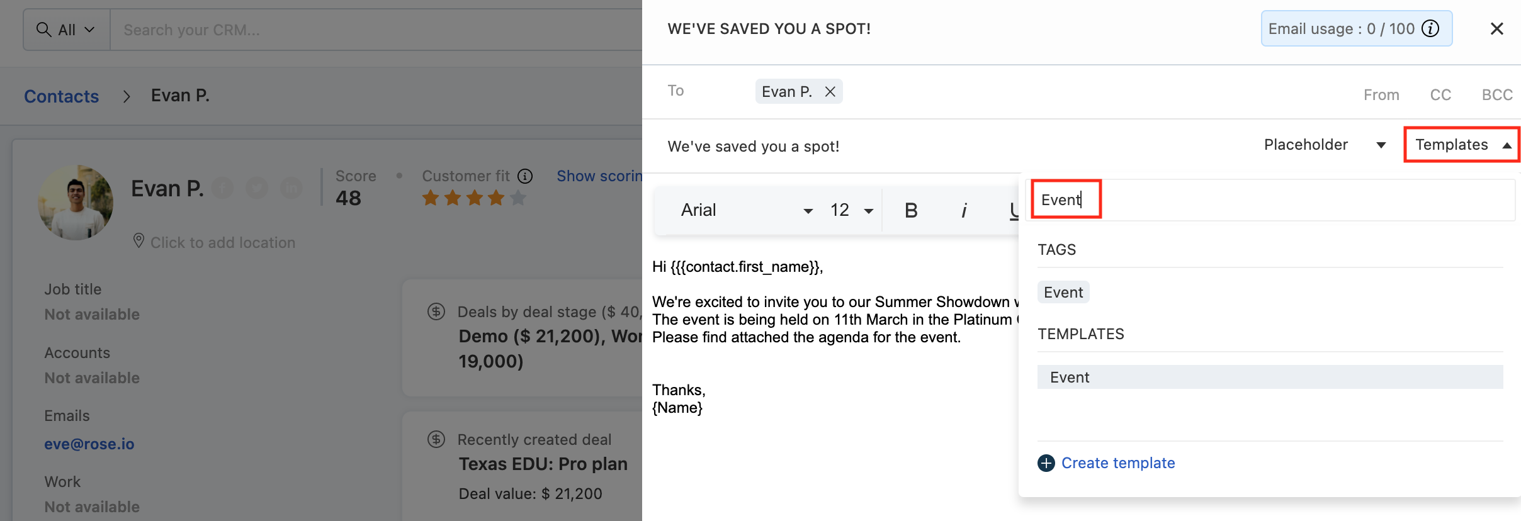Click the search magnifier icon
Viewport: 1521px width, 521px height.
pos(43,30)
